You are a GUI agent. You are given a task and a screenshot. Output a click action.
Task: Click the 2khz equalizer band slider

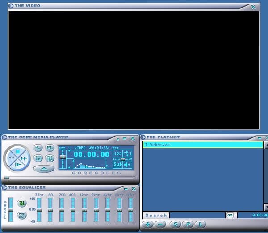[x=96, y=210]
